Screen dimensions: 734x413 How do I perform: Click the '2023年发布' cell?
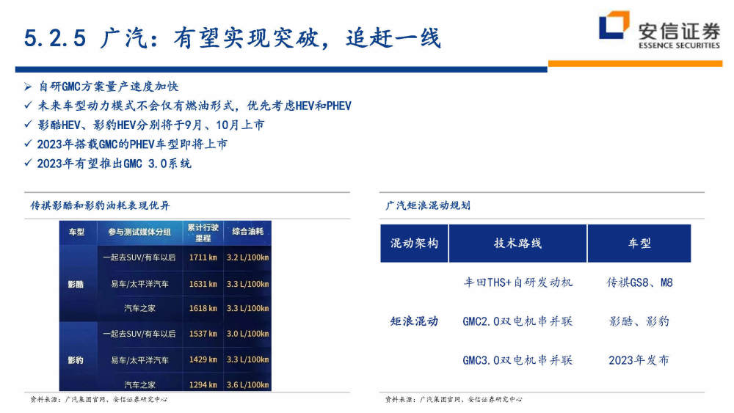[639, 360]
